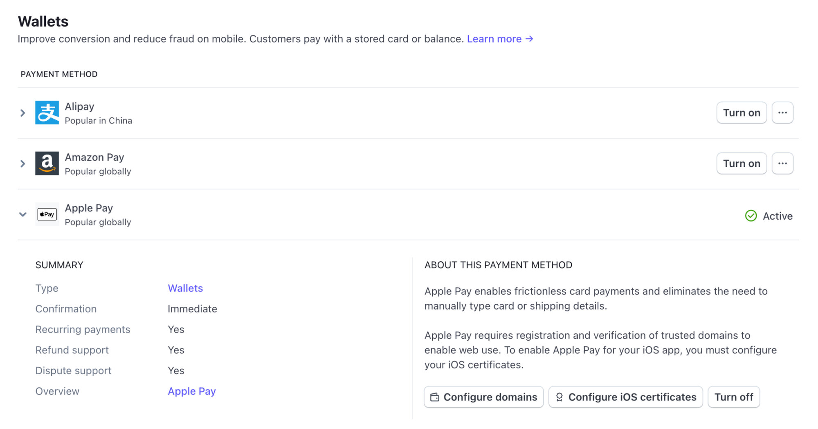Click the wallet icon inside Configure domains button
818x429 pixels.
coord(434,397)
